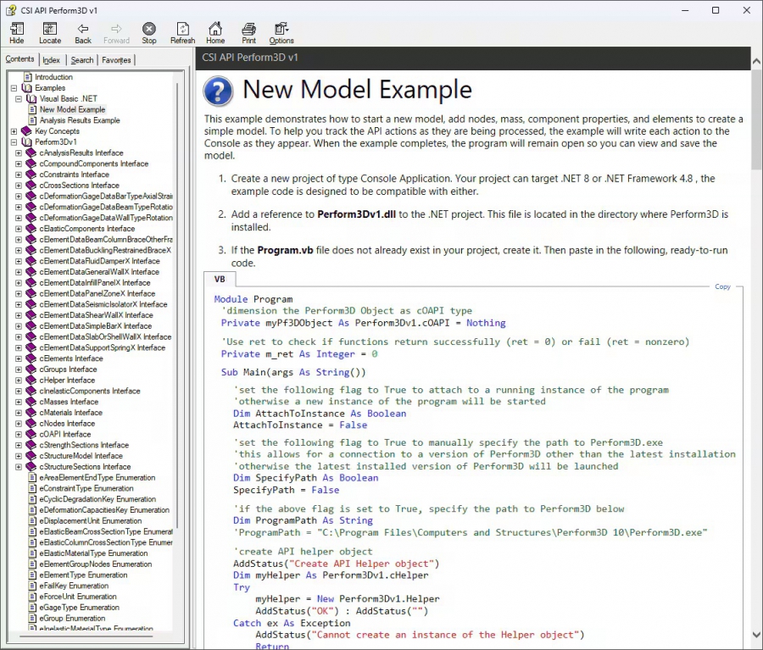Image resolution: width=763 pixels, height=650 pixels.
Task: Expand the cMasses Interface node
Action: (19, 402)
